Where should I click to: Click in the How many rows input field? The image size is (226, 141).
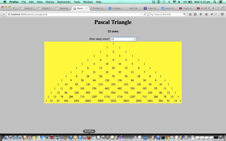pyautogui.click(x=123, y=39)
